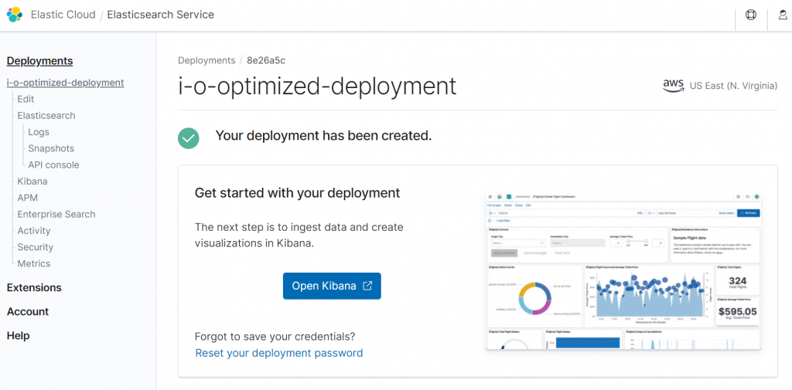The height and width of the screenshot is (390, 792).
Task: Click the Open Kibana button
Action: 332,286
